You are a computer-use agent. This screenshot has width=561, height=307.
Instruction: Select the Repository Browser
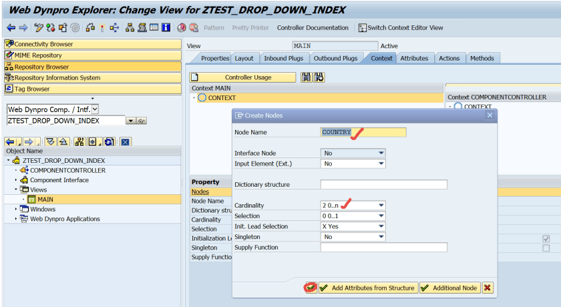[x=93, y=67]
